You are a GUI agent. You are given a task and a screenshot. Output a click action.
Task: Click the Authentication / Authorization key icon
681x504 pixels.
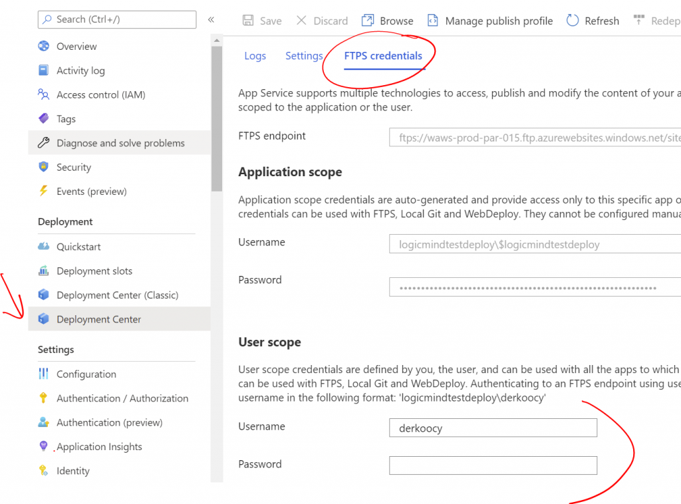(43, 398)
